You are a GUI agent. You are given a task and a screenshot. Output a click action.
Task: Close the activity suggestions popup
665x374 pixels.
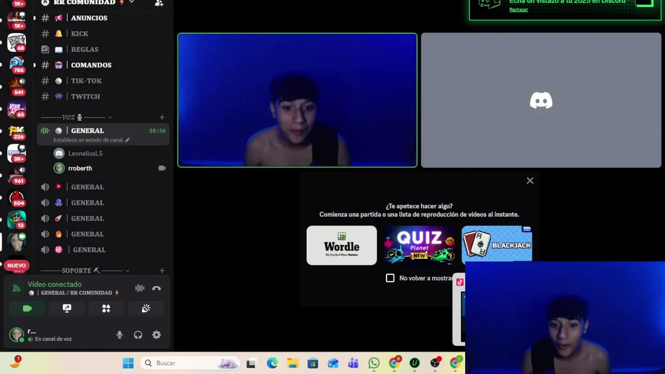click(530, 181)
